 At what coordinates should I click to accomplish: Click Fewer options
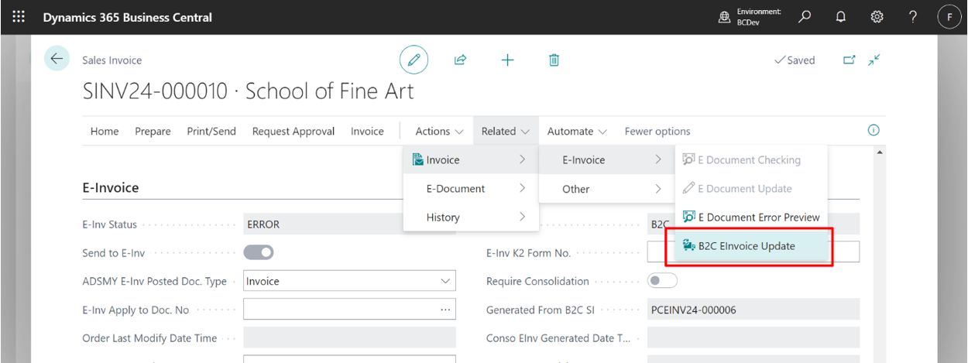click(x=657, y=131)
